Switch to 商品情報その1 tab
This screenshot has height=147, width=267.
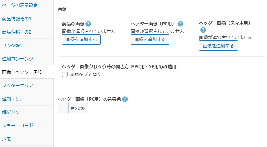click(x=27, y=19)
